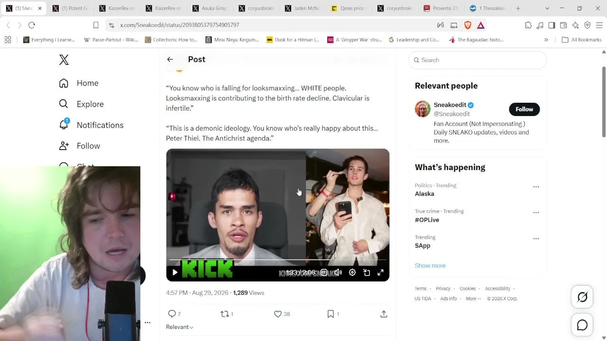Viewport: 607px width, 341px height.
Task: Switch to the Proverbs 31 browser tab
Action: (x=443, y=8)
